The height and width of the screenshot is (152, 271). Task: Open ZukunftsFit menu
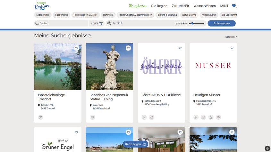pyautogui.click(x=180, y=6)
